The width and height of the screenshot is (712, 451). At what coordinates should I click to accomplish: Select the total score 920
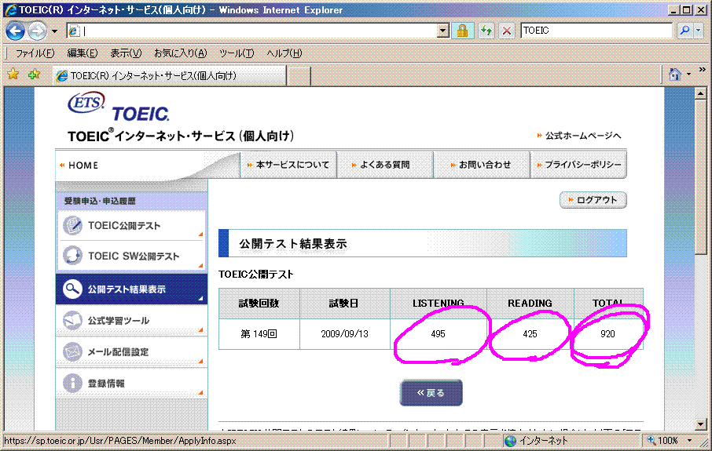coord(608,334)
